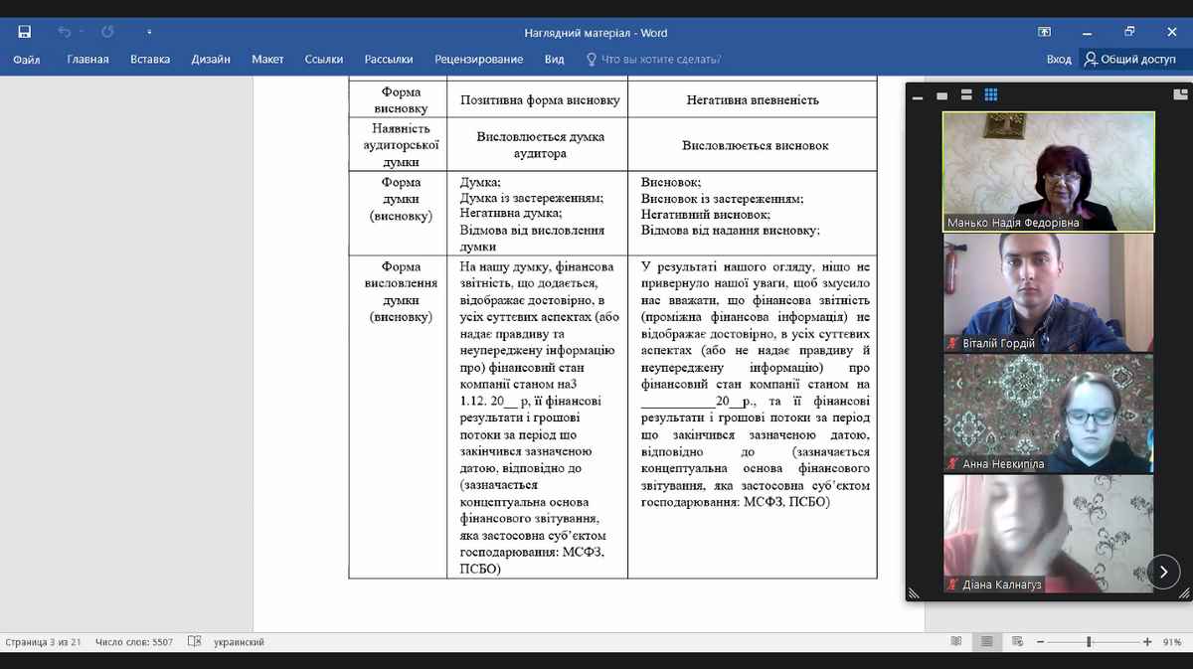
Task: Click the Вход sign-in link
Action: click(1059, 60)
